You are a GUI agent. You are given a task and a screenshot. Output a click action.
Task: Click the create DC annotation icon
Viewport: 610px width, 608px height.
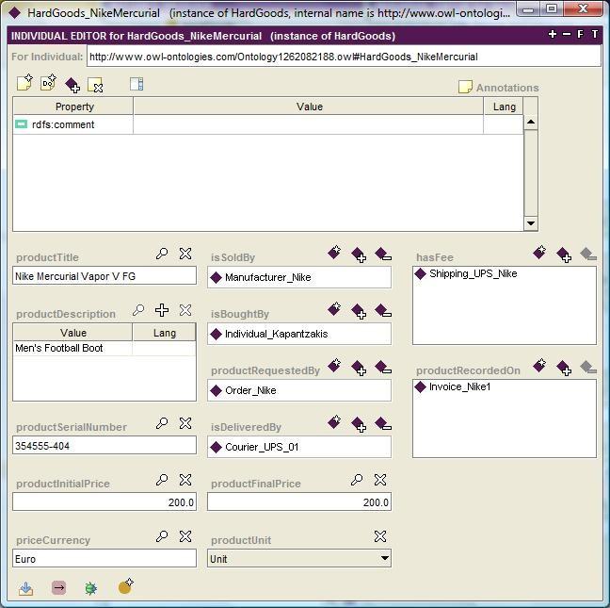tap(48, 83)
